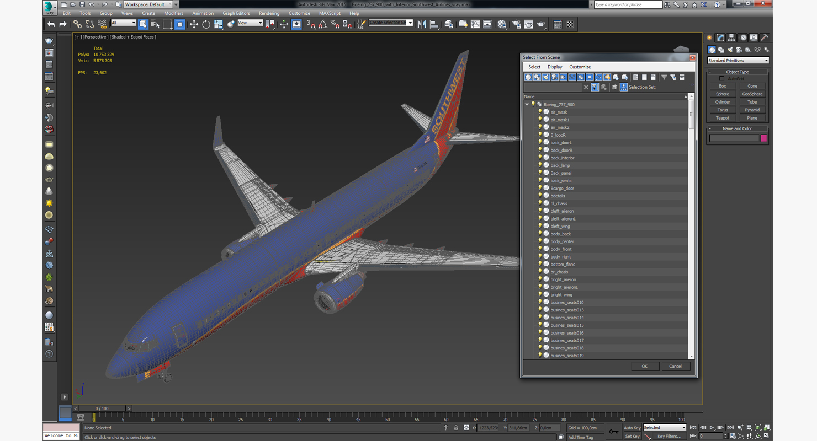Toggle Display Helpers filter in Select From Scene
Screen dimensions: 817x441
[x=563, y=77]
